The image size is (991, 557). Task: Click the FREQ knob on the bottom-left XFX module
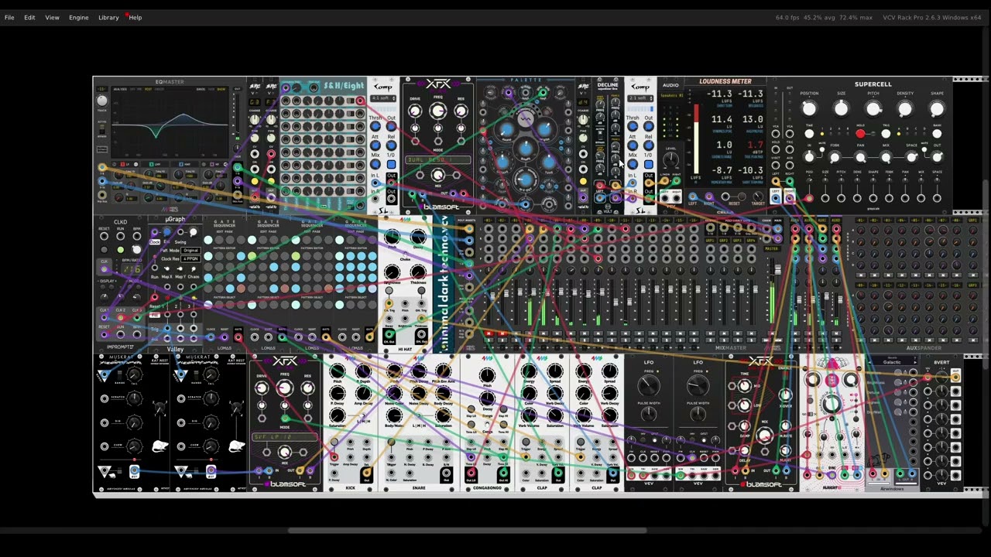click(284, 388)
